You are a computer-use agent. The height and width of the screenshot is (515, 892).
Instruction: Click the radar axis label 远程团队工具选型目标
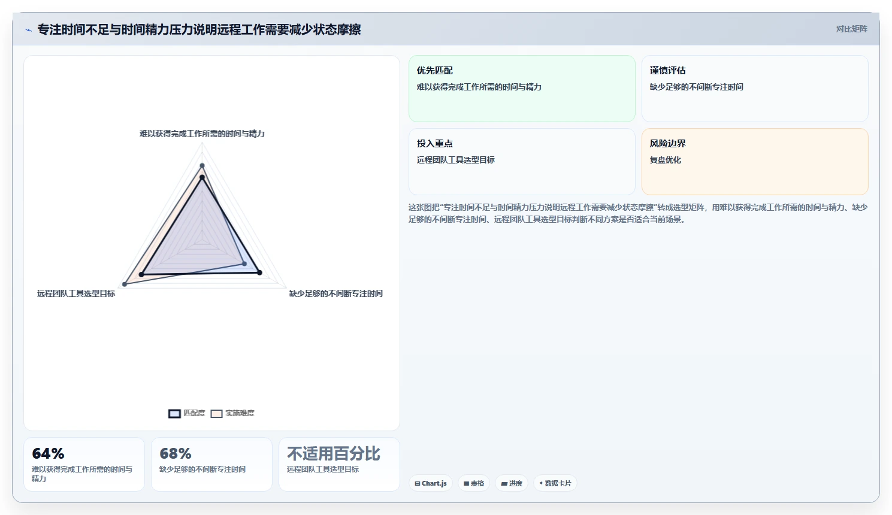click(x=76, y=293)
